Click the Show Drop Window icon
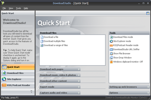 [x=111, y=58]
